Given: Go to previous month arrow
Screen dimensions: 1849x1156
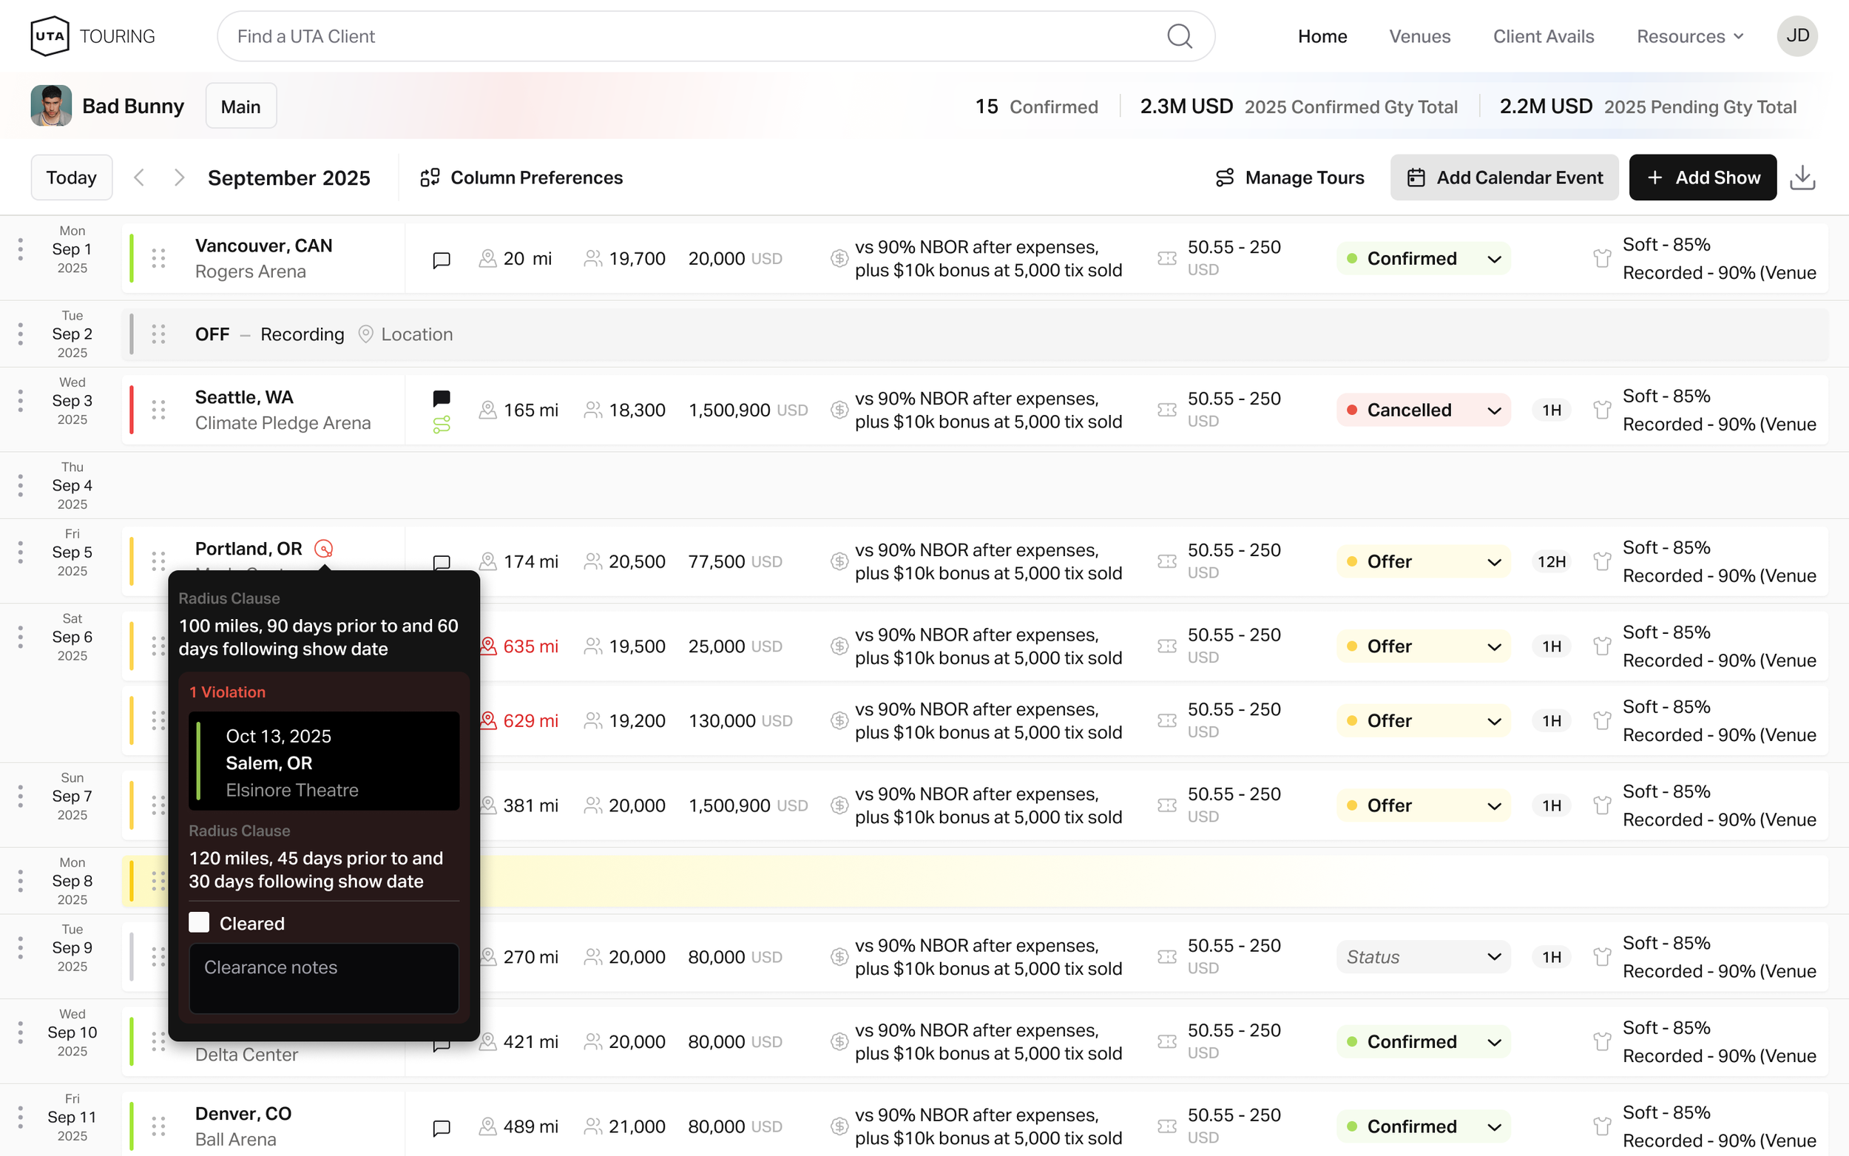Looking at the screenshot, I should pos(139,178).
